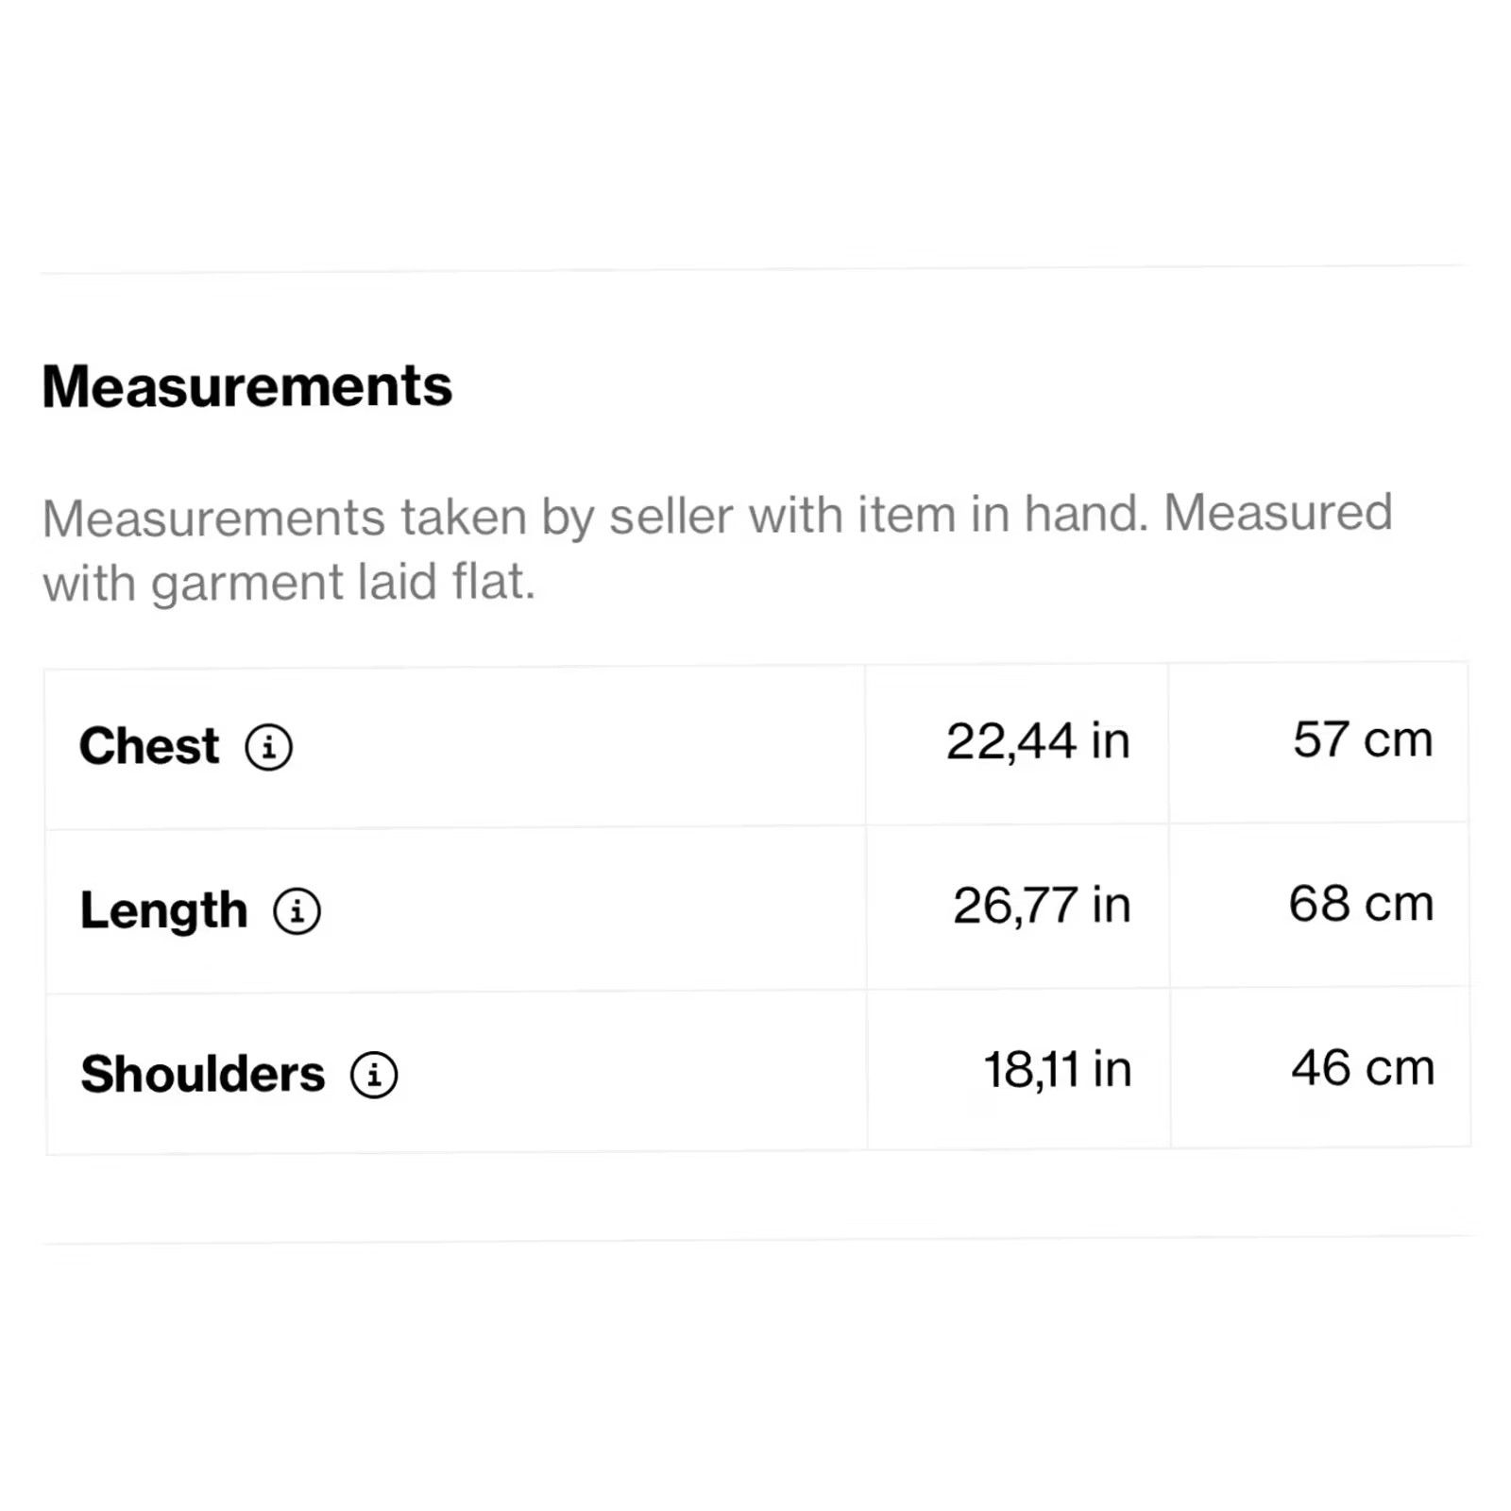Select the Chest row label
This screenshot has height=1511, width=1511.
pyautogui.click(x=149, y=746)
